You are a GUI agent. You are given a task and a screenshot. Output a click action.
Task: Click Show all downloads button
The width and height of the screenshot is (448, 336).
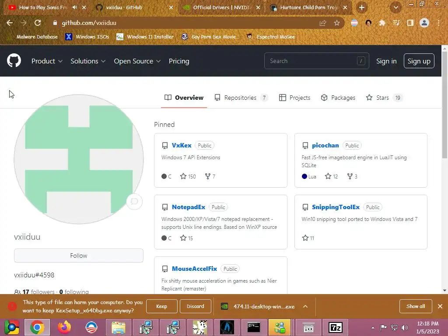416,306
